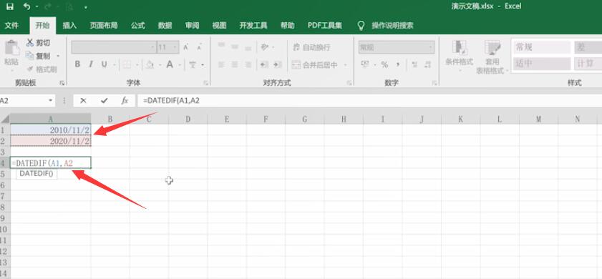Image resolution: width=602 pixels, height=279 pixels.
Task: Toggle Underline formatting
Action: [x=104, y=64]
